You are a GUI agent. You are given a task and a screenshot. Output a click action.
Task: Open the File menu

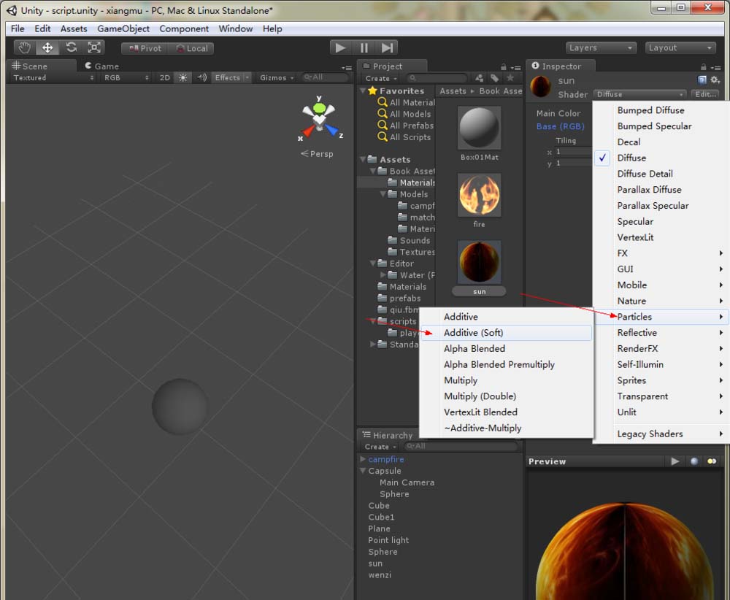18,29
